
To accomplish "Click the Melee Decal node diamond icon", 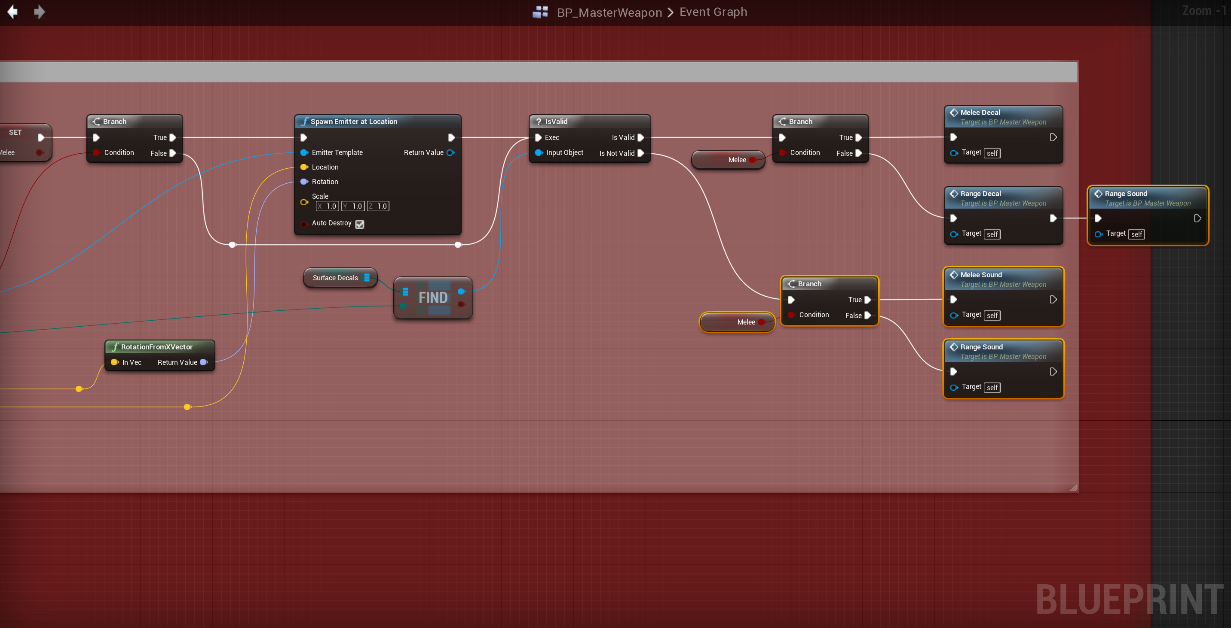I will tap(954, 112).
